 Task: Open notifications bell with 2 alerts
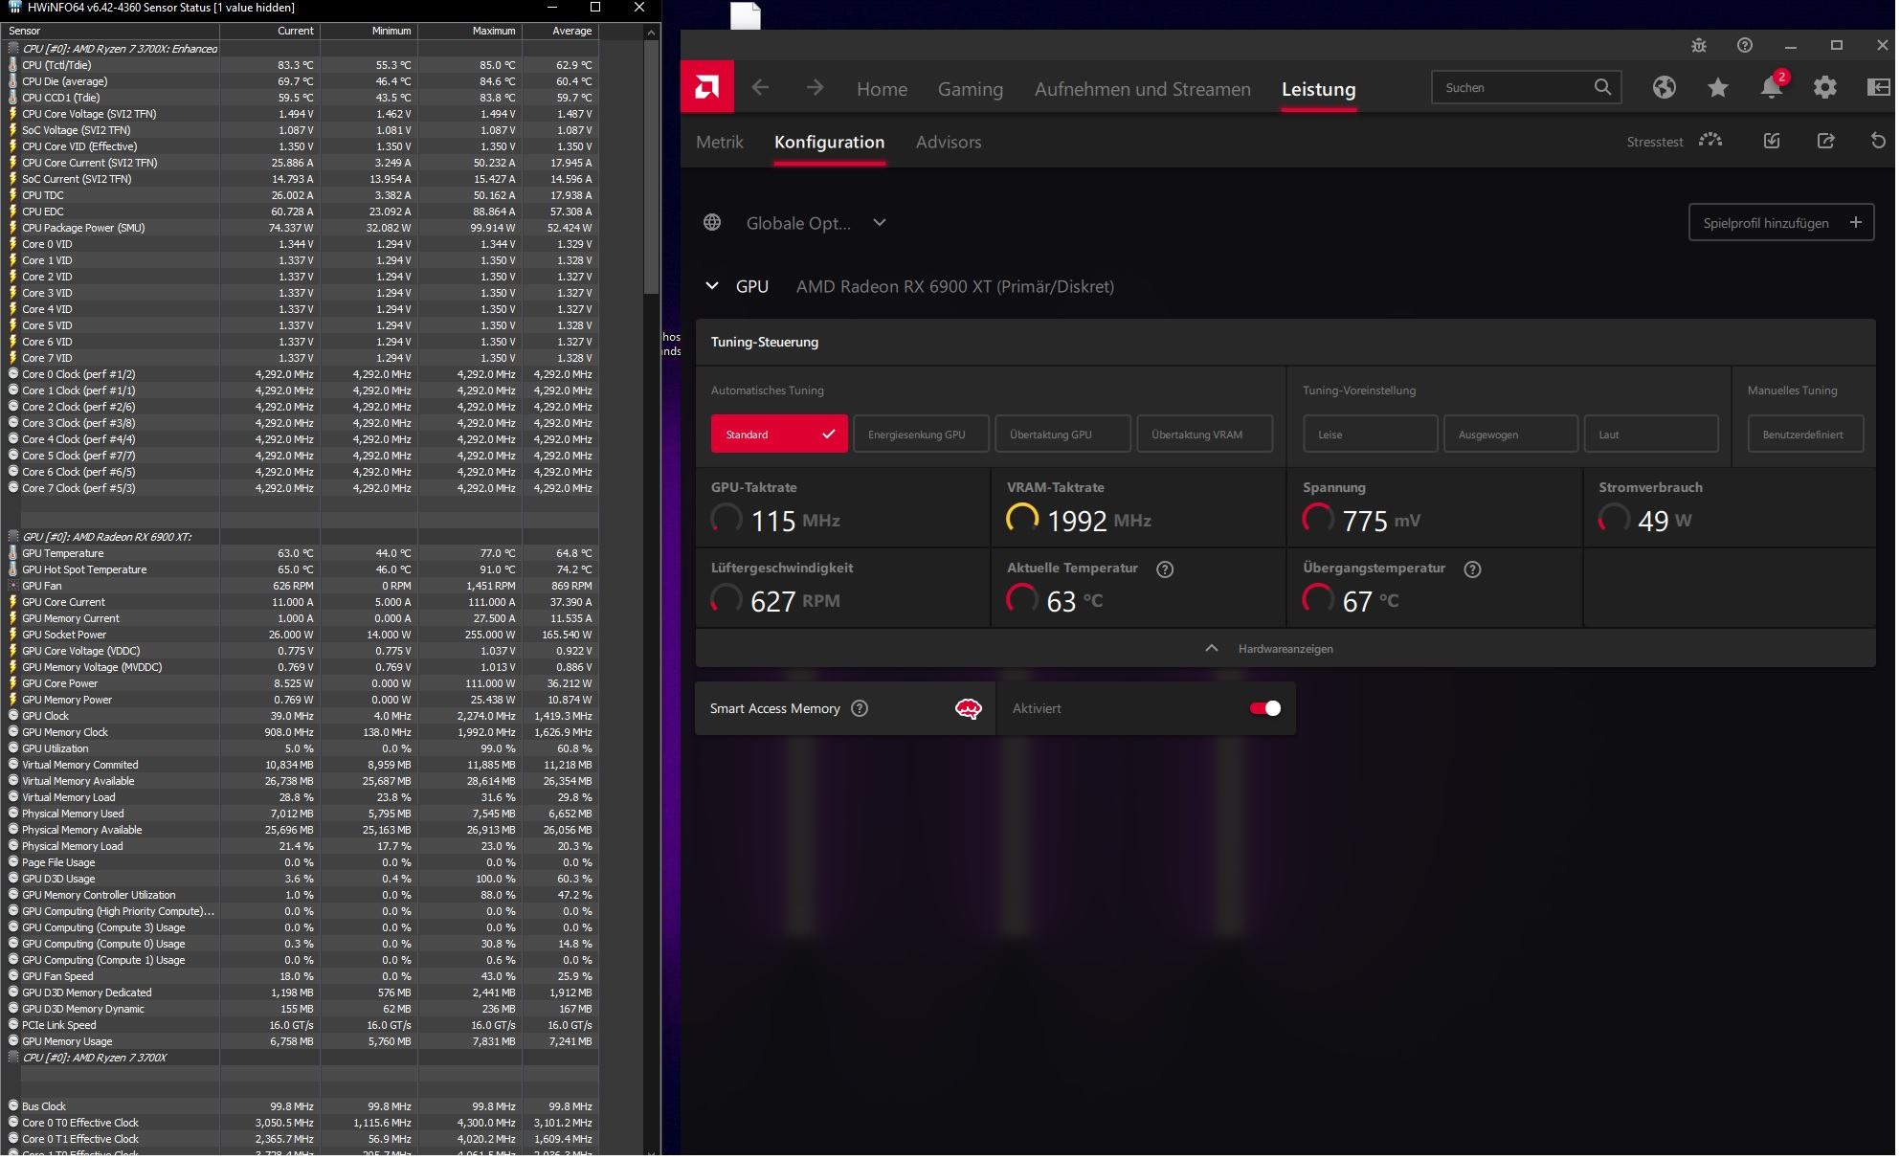tap(1775, 88)
